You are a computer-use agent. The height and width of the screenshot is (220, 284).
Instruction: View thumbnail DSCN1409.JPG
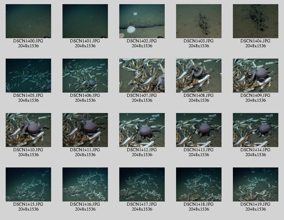click(256, 76)
